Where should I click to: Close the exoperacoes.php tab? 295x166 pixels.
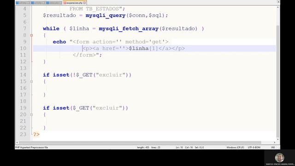point(84,3)
